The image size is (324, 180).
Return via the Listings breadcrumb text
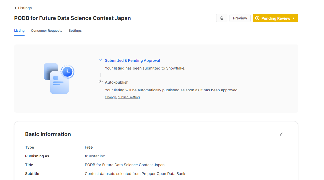[x=25, y=8]
